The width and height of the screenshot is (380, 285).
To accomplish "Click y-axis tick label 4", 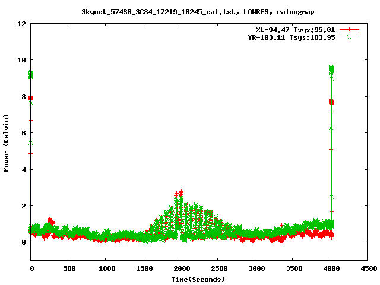I will [x=24, y=170].
